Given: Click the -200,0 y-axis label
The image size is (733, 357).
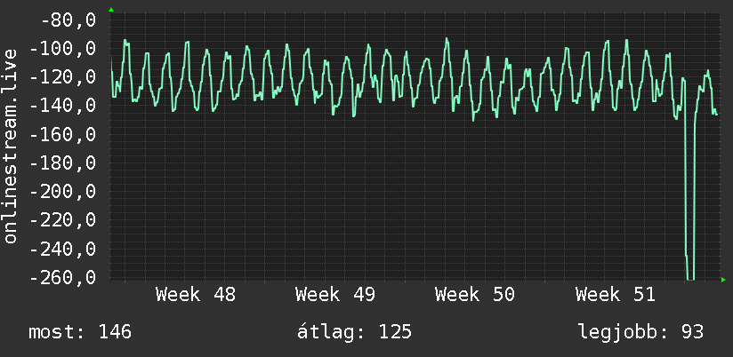Looking at the screenshot, I should click(x=63, y=191).
